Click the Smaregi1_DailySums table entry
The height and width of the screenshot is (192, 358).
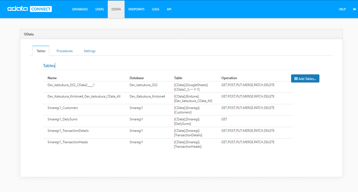tap(62, 119)
